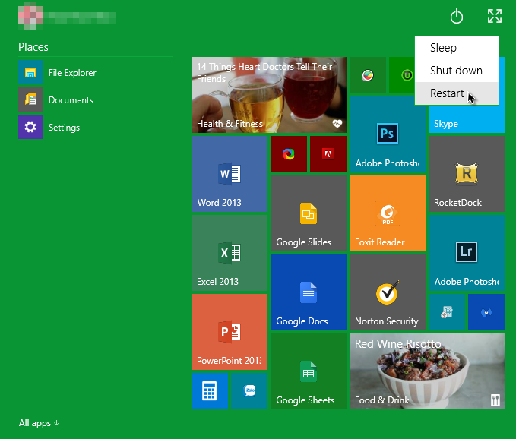The width and height of the screenshot is (516, 439).
Task: Open the teal installer download icon tile
Action: 447,312
